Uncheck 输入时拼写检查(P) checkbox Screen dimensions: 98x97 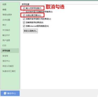(x=24, y=8)
